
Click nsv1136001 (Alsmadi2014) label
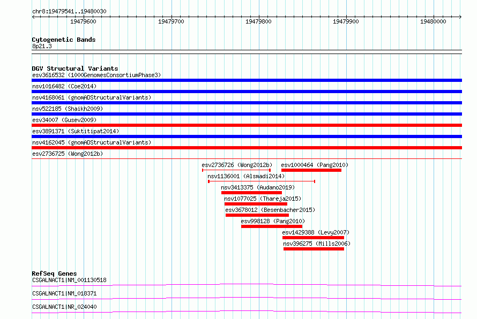(x=246, y=176)
